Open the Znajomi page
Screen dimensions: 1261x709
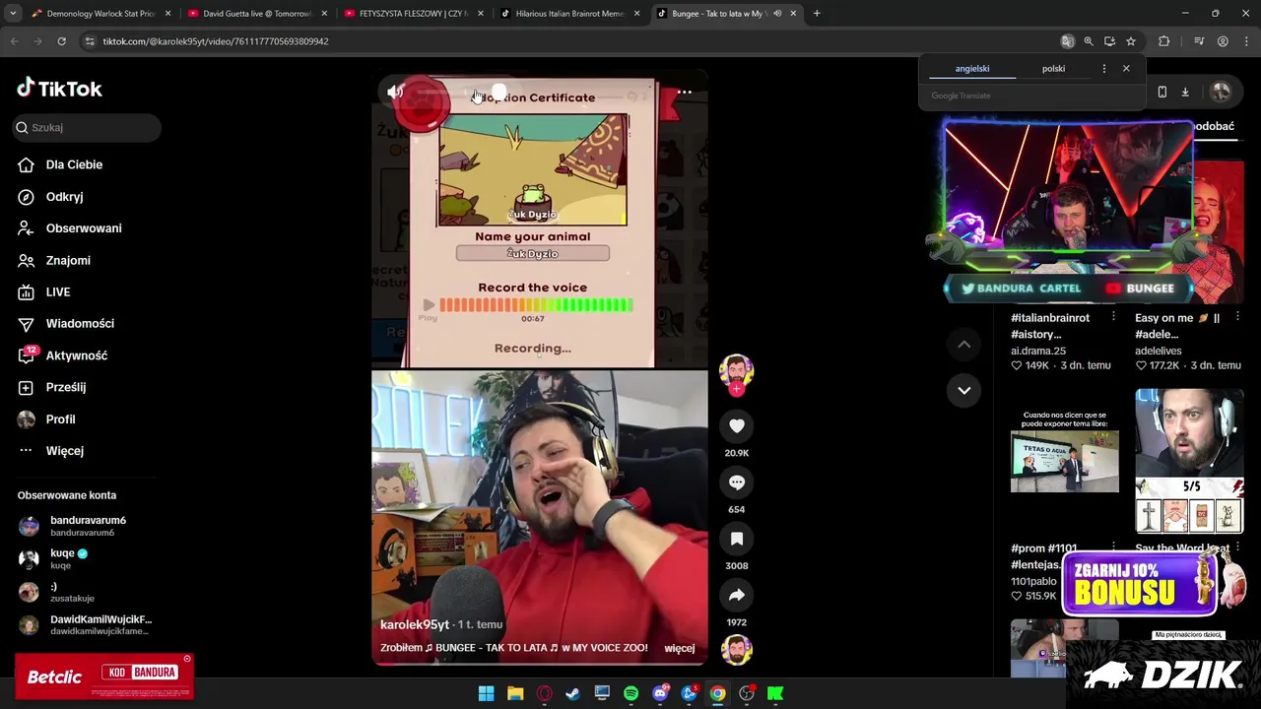(x=68, y=260)
